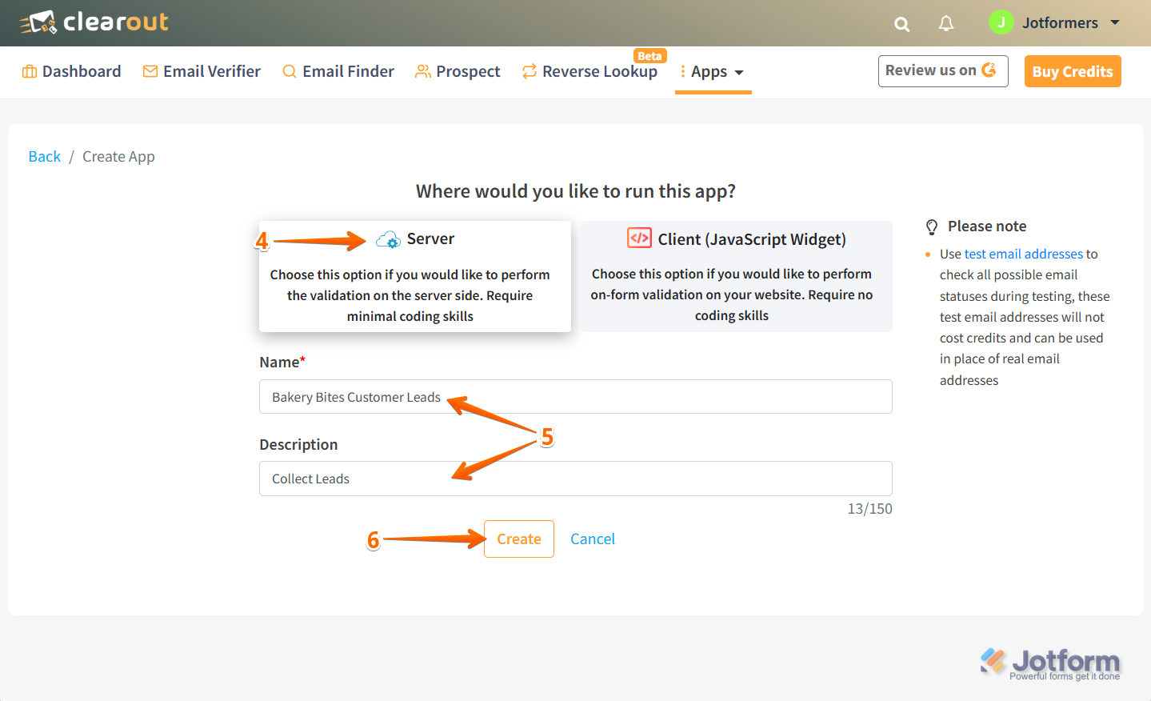The width and height of the screenshot is (1151, 701).
Task: Select the Server run option
Action: pos(414,276)
